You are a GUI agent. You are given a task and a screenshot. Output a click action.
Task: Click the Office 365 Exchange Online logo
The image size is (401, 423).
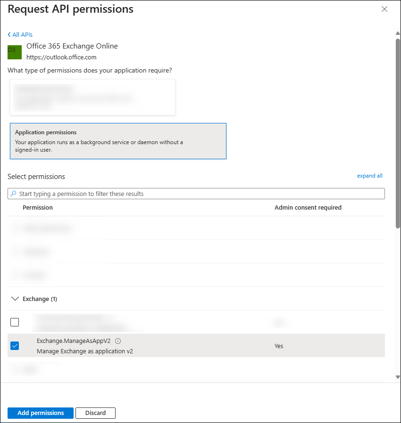(x=15, y=52)
